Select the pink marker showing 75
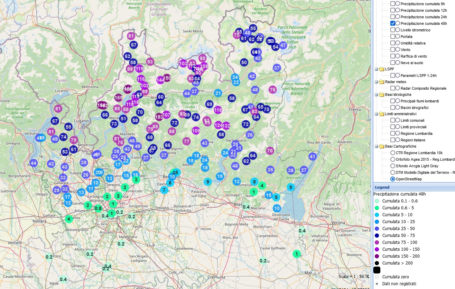 [x=237, y=35]
